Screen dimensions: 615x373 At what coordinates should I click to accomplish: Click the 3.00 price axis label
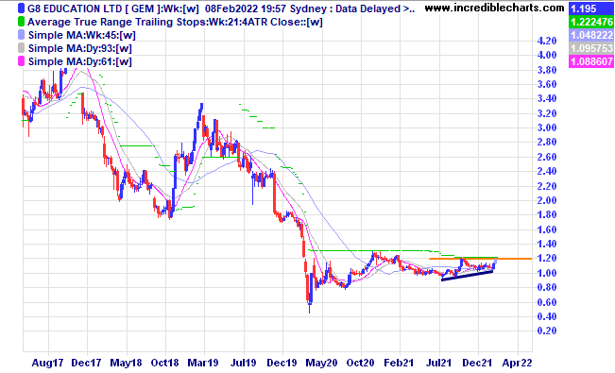(x=547, y=127)
